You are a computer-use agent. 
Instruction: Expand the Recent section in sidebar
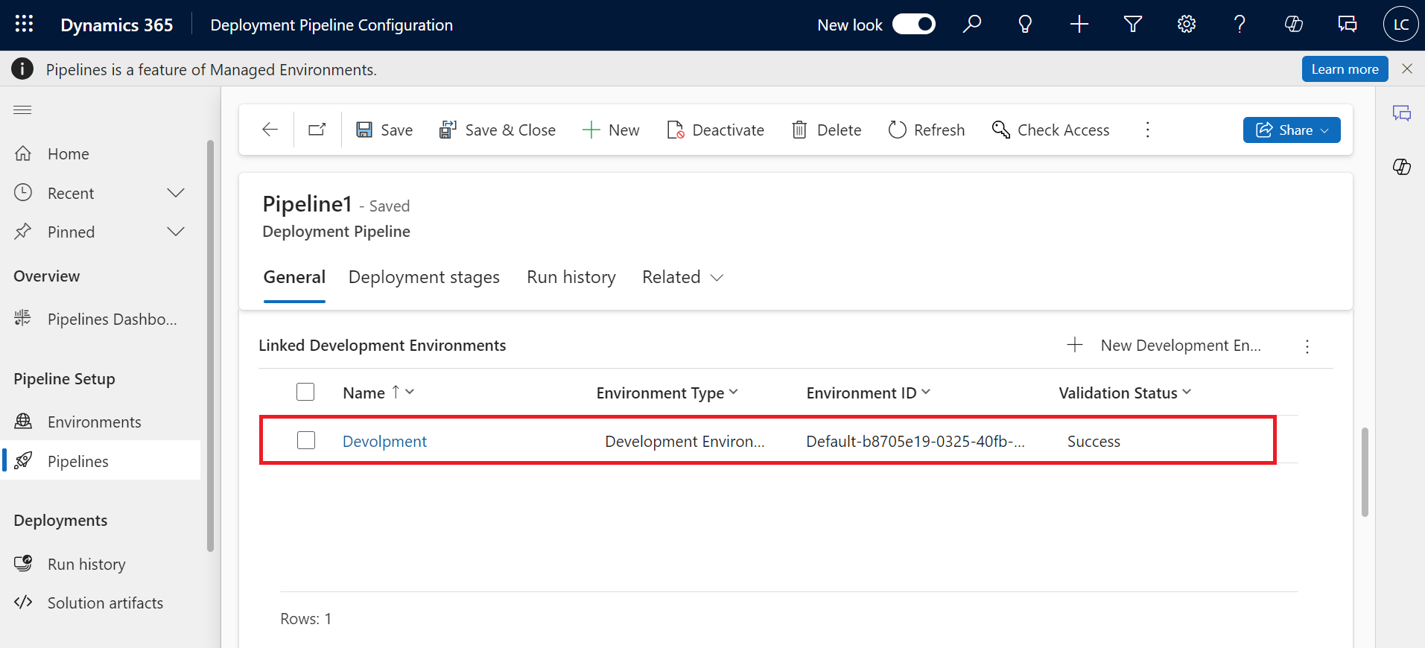pyautogui.click(x=176, y=193)
